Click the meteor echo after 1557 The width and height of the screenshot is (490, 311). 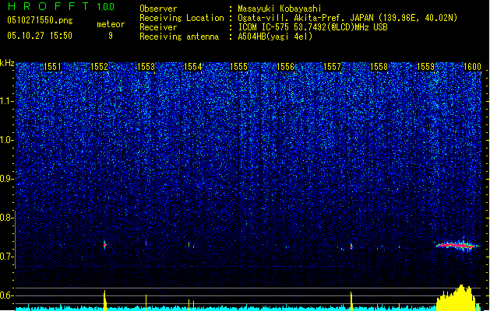pos(351,246)
